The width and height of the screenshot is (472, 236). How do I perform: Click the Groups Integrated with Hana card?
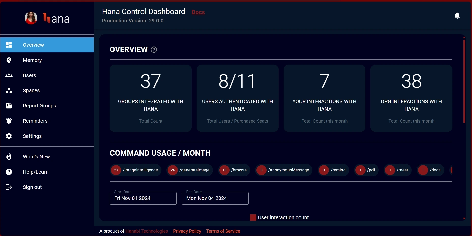click(151, 98)
